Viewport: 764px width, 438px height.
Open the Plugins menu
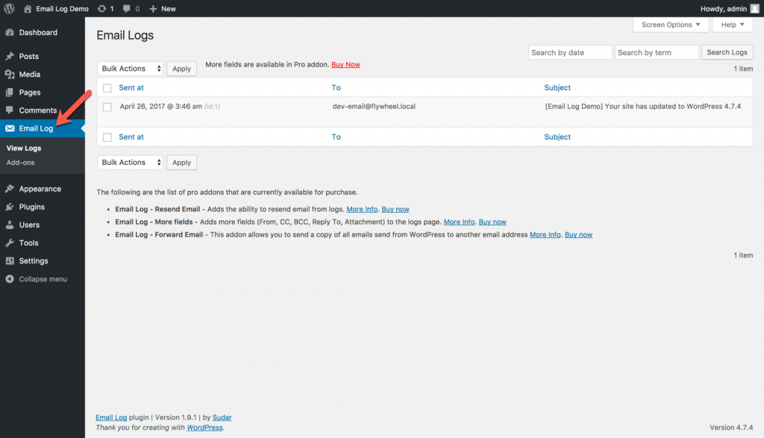tap(43, 207)
